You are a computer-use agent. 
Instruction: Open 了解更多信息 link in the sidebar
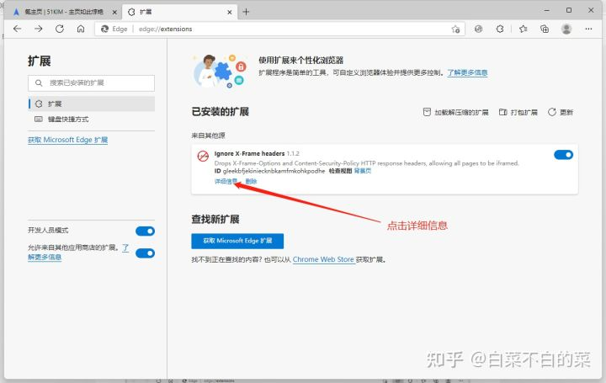[45, 257]
